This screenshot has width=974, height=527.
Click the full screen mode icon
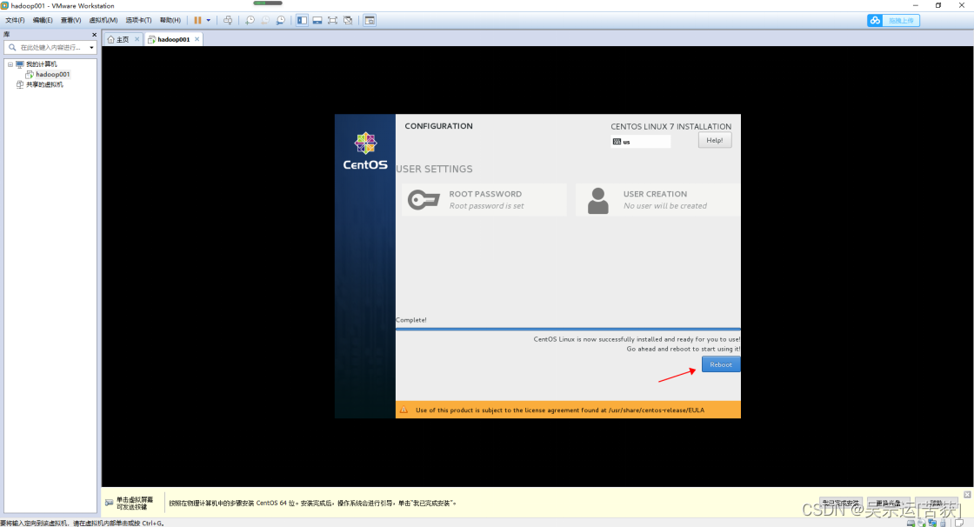pos(332,21)
